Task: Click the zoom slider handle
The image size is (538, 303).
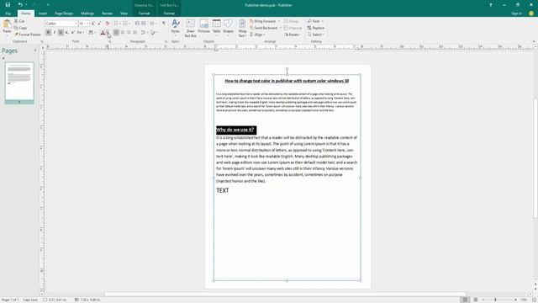Action: tap(495, 300)
